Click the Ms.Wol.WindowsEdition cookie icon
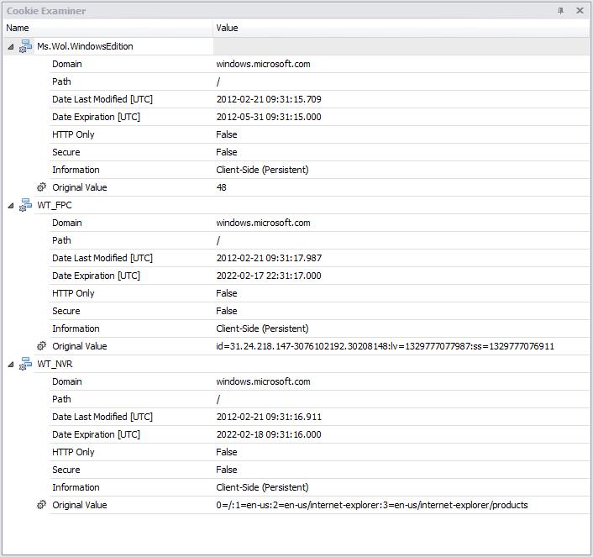 coord(25,46)
